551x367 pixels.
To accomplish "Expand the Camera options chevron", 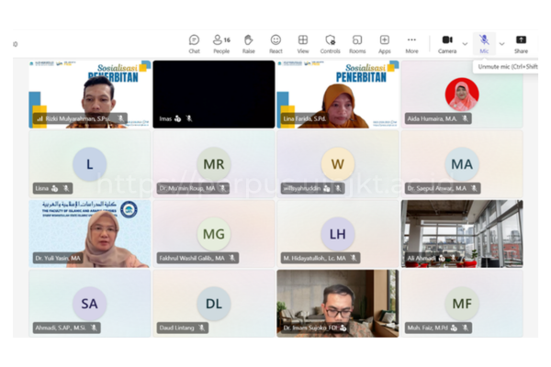I will pos(465,44).
